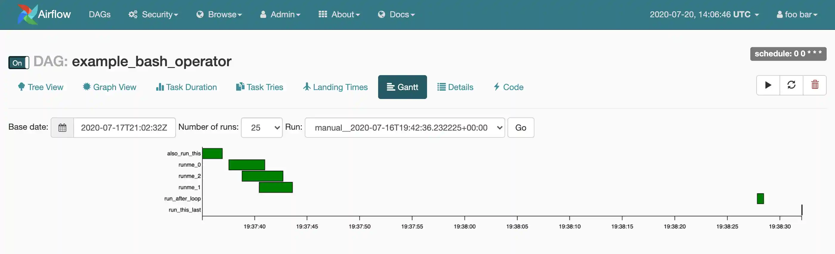835x254 pixels.
Task: Open the Task Duration chart tab
Action: [186, 87]
